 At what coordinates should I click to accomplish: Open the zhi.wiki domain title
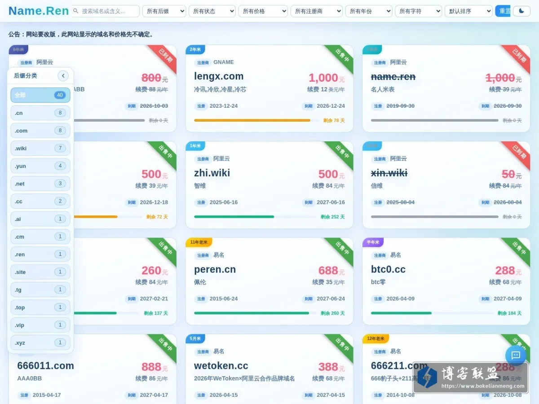(212, 173)
